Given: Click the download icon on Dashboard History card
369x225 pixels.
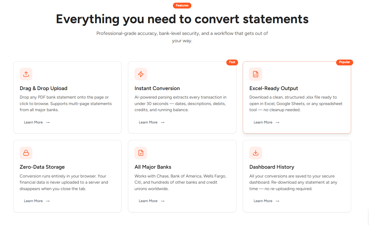Looking at the screenshot, I should (255, 153).
